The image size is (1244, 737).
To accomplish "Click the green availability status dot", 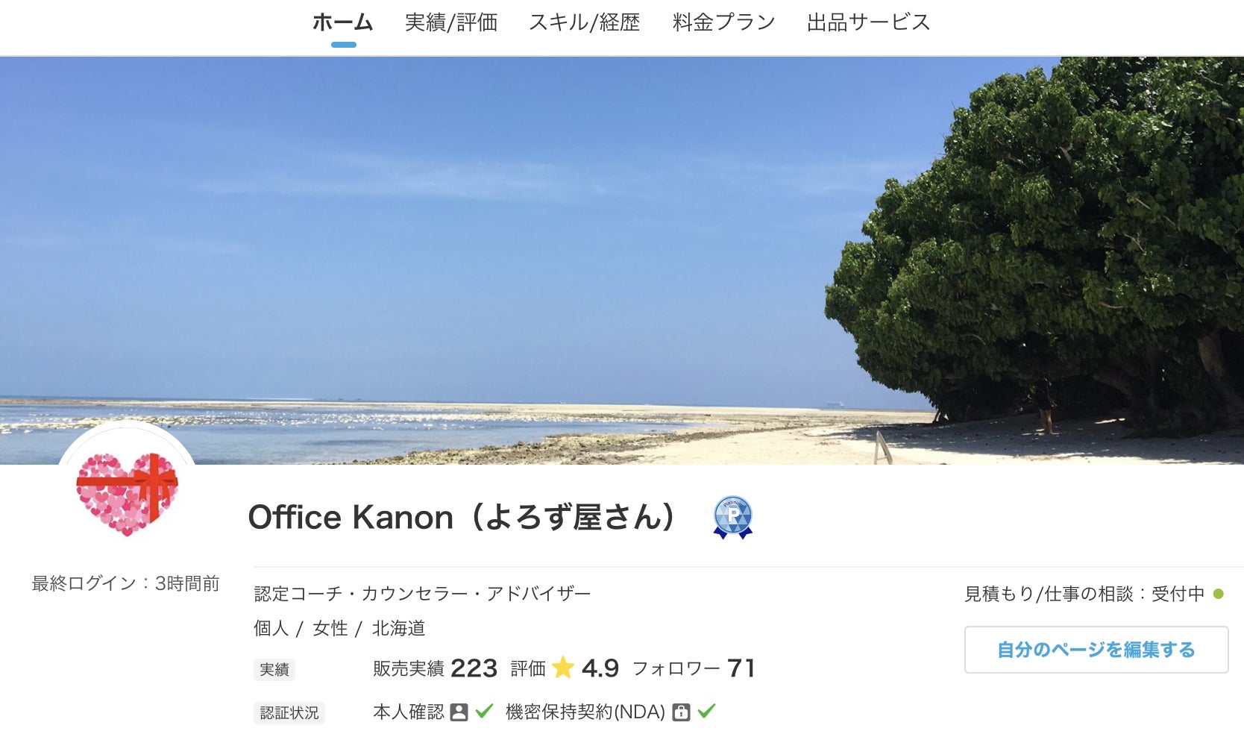I will pyautogui.click(x=1218, y=594).
